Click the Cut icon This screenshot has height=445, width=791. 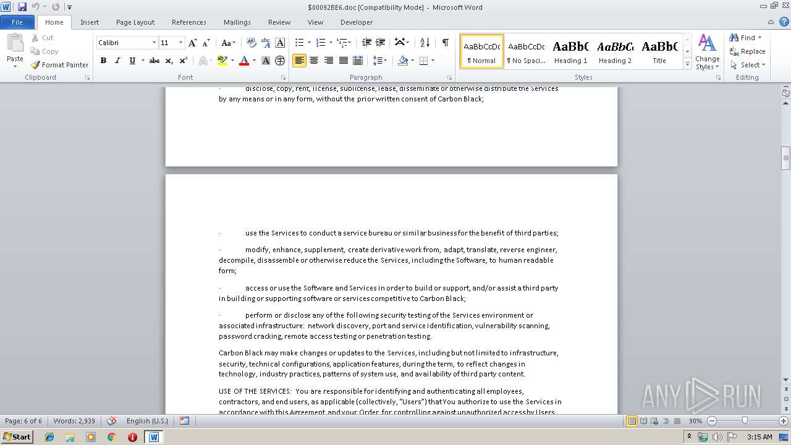point(35,38)
